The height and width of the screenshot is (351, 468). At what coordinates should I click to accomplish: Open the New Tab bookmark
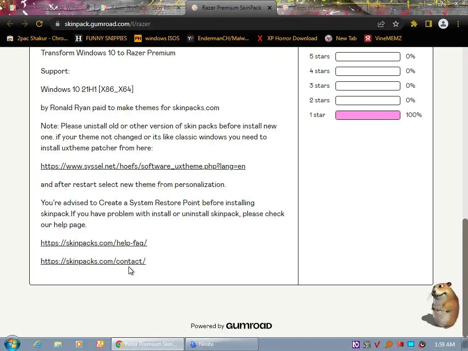tap(341, 38)
